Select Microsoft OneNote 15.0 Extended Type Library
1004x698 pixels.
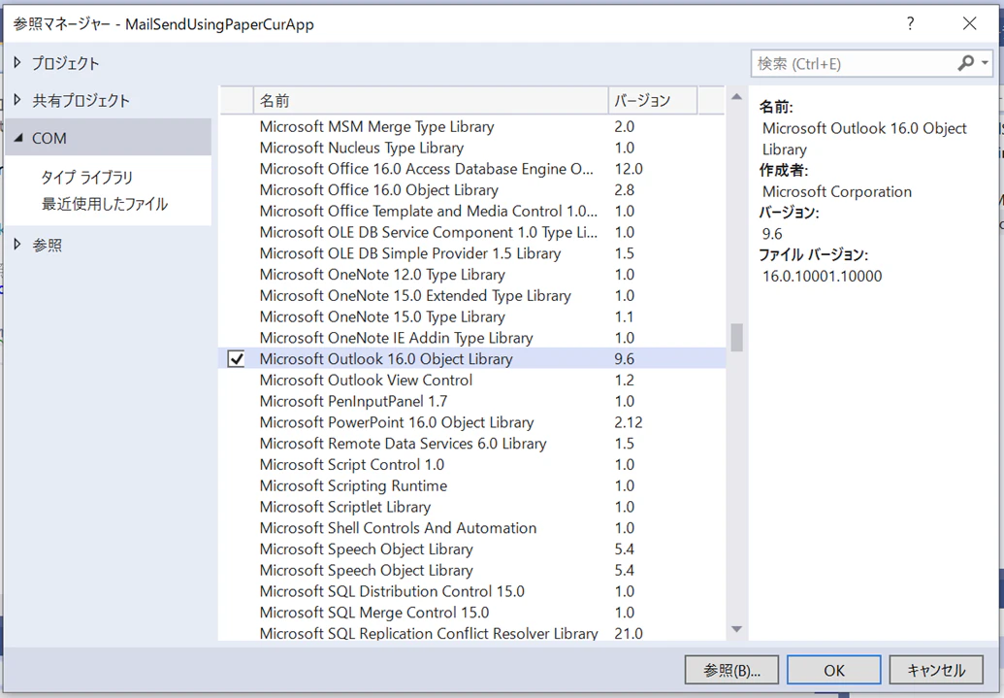(471, 295)
